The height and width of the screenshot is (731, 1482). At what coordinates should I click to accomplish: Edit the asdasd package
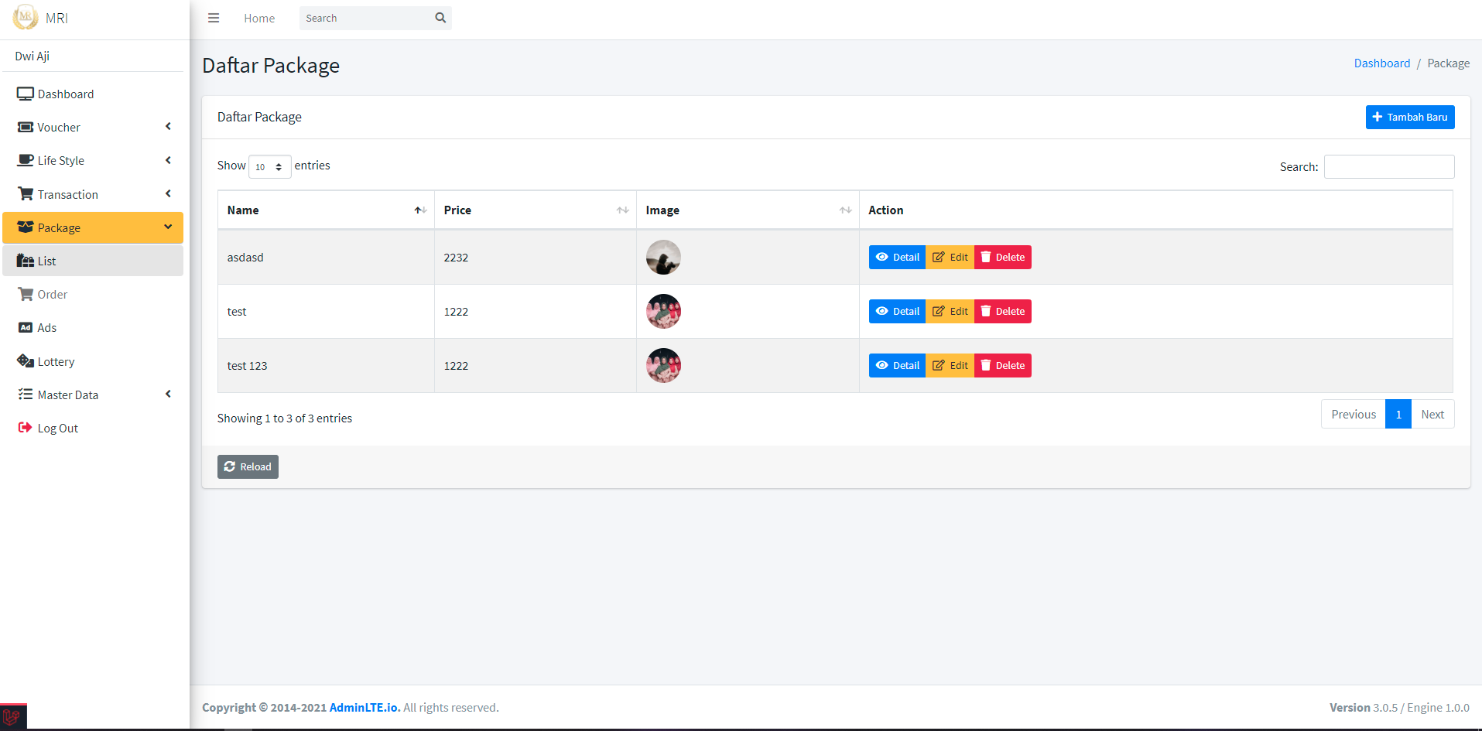pos(950,257)
